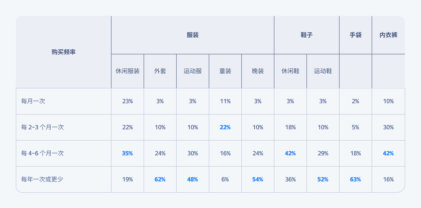Click the 外套 subheader cell

click(160, 71)
